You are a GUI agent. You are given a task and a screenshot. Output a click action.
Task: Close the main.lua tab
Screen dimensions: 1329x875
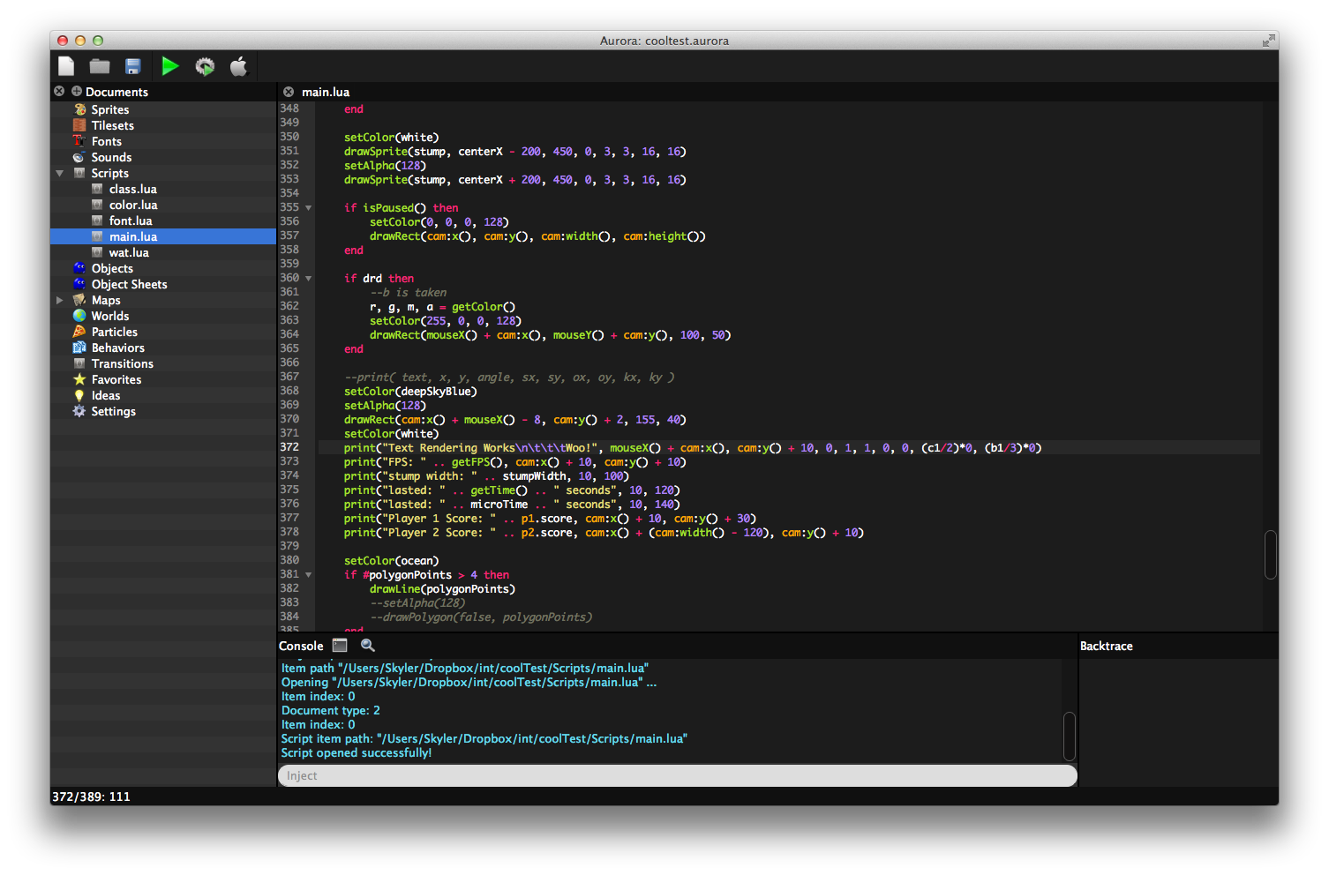click(x=289, y=92)
